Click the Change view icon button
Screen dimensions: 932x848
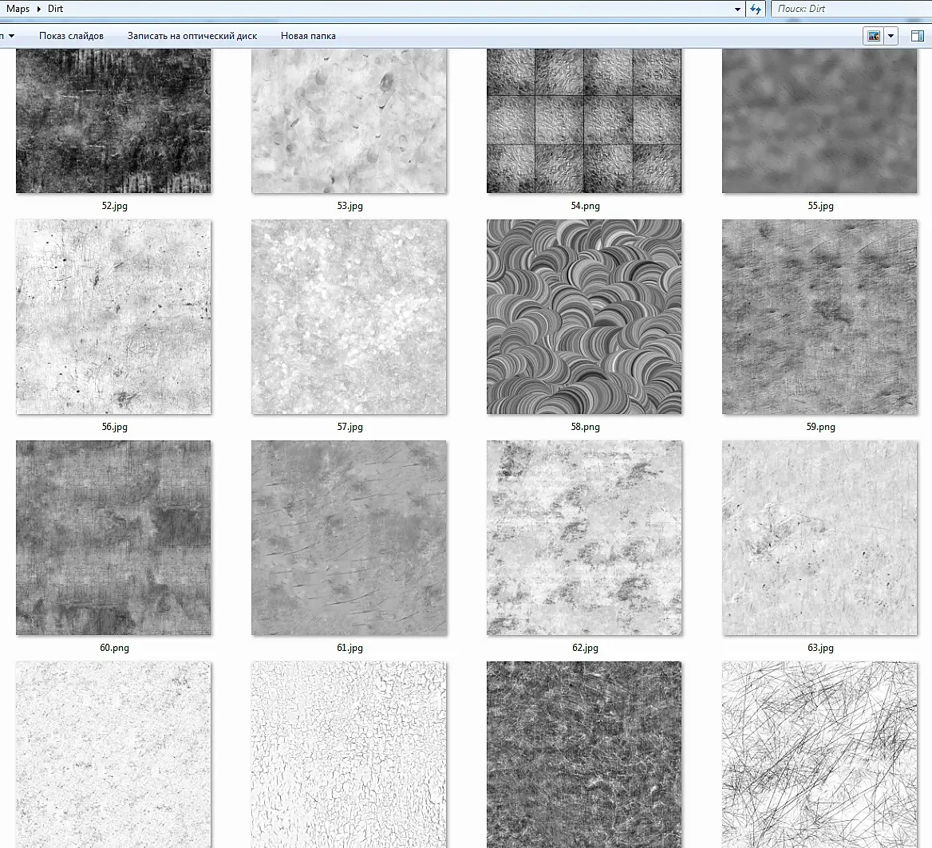pos(873,36)
